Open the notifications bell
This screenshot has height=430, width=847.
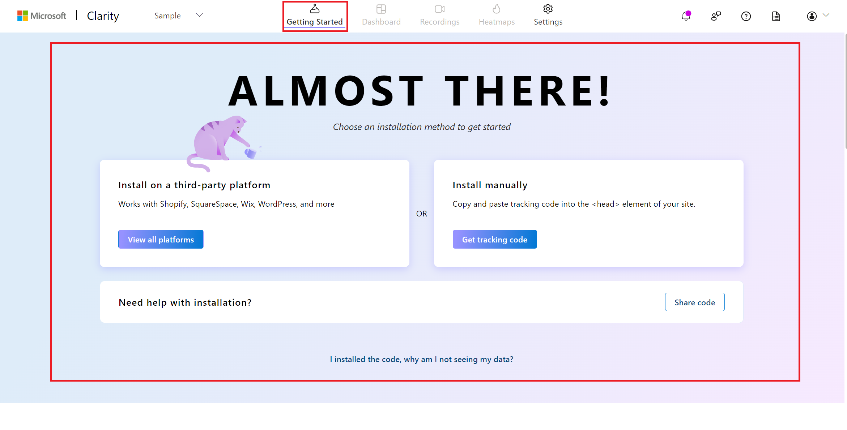click(686, 16)
